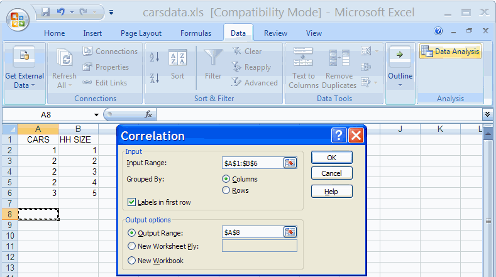Click the Excel Help question mark icon
The height and width of the screenshot is (277, 496).
point(438,31)
